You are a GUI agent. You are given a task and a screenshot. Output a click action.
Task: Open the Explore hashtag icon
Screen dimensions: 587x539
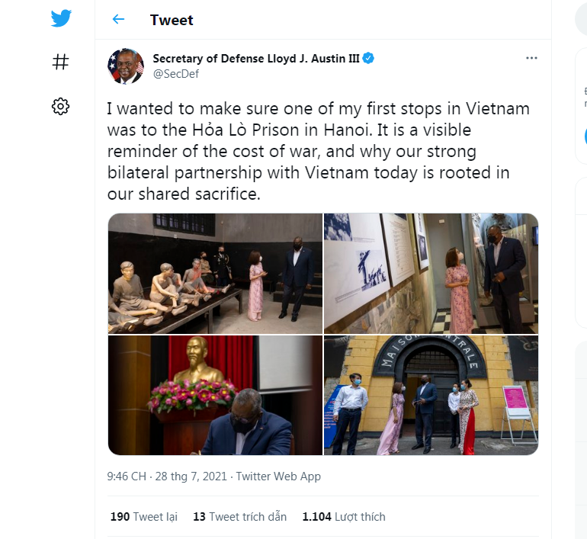pyautogui.click(x=61, y=62)
